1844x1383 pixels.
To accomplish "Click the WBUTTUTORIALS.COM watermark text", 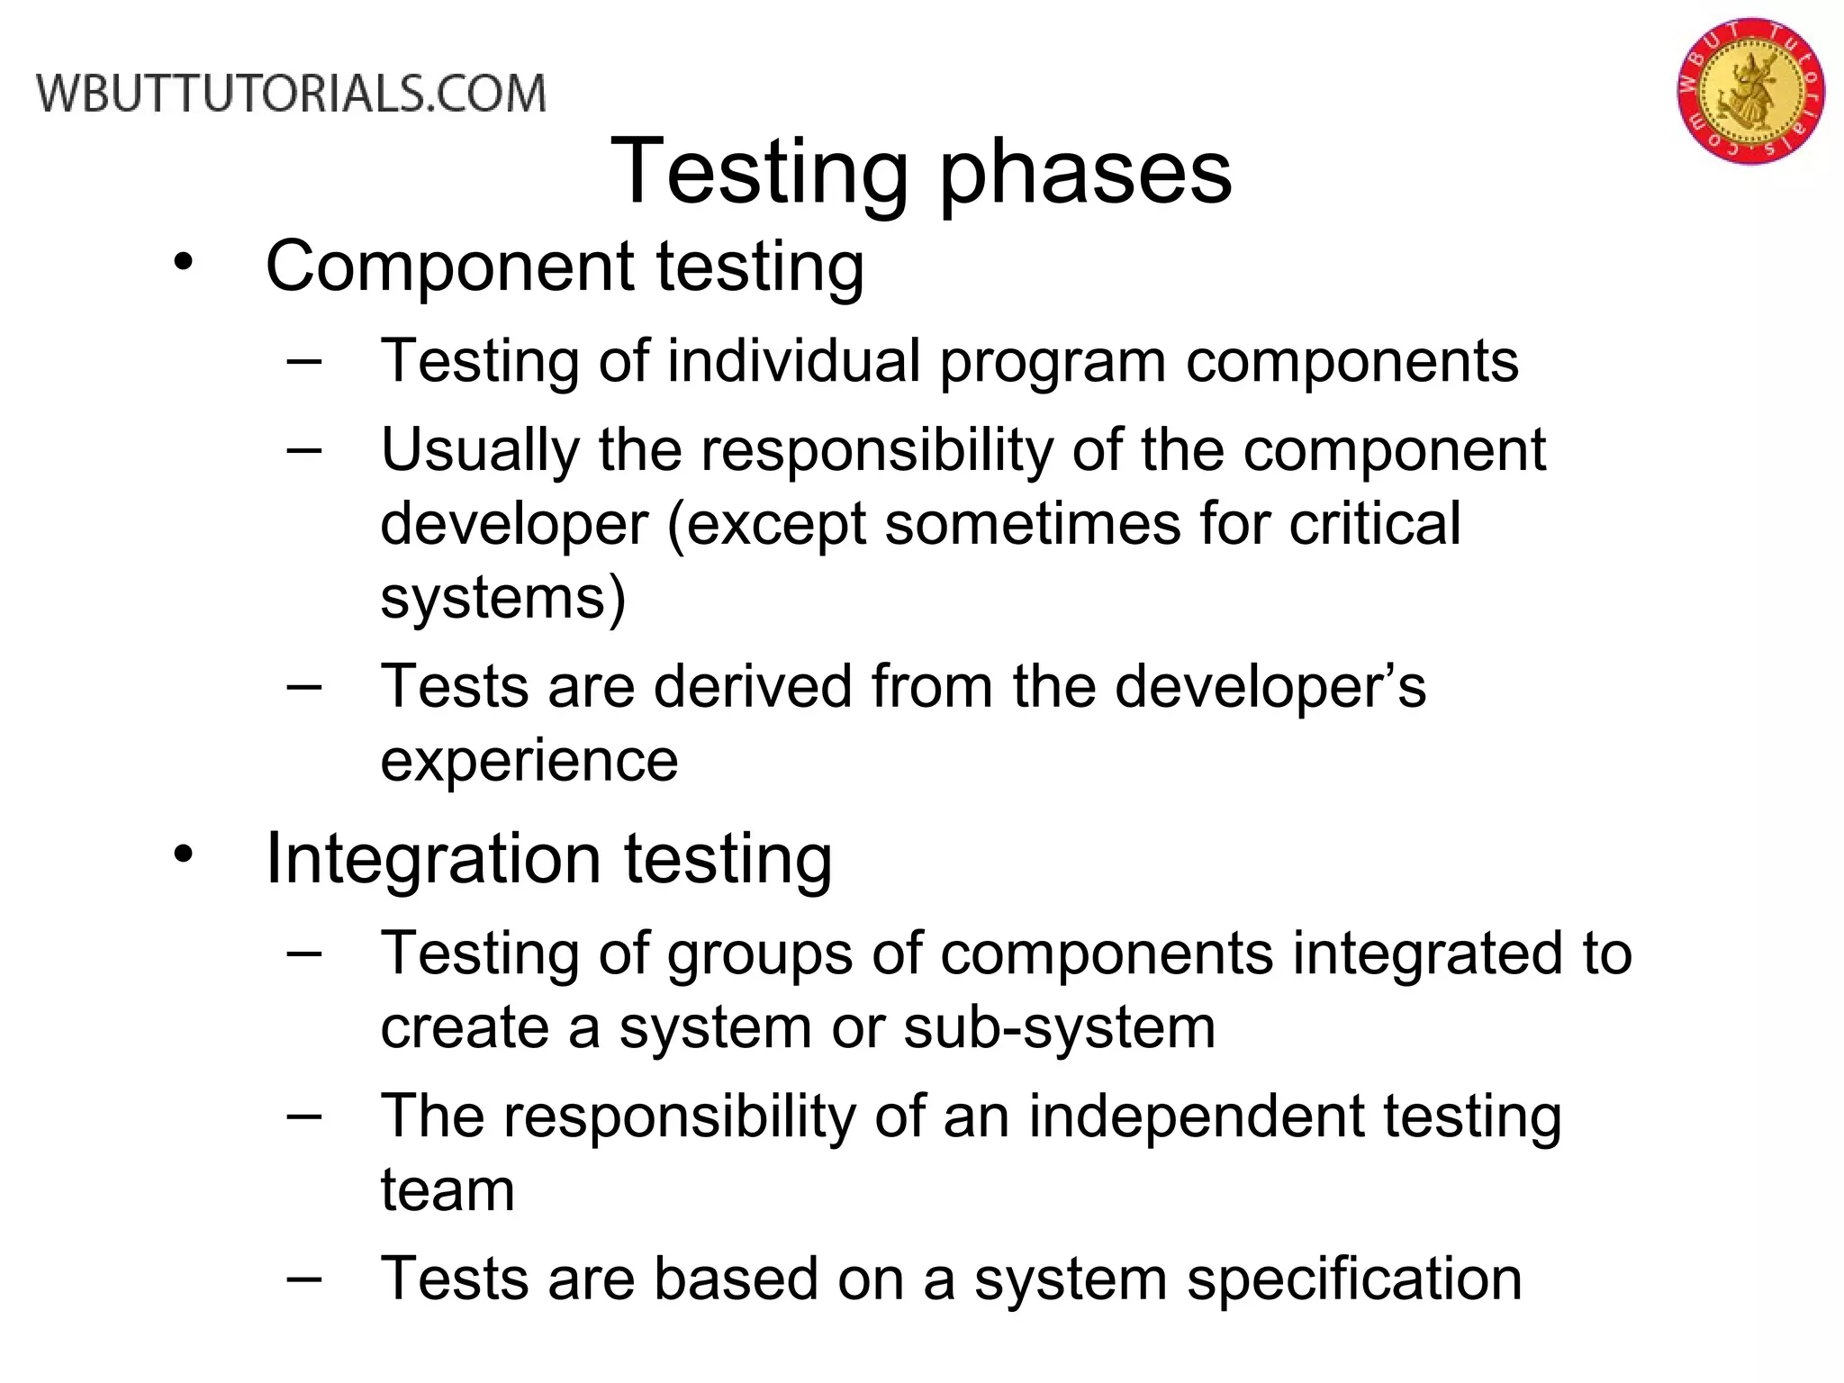I will click(291, 95).
